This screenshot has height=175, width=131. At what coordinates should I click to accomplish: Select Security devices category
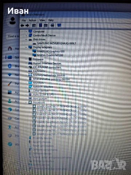41,142
